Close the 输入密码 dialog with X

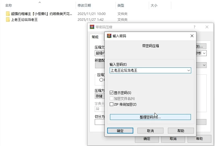192,36
